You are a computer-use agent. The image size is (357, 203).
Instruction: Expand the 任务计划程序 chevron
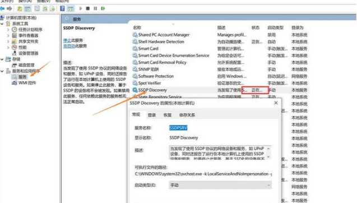[8, 30]
